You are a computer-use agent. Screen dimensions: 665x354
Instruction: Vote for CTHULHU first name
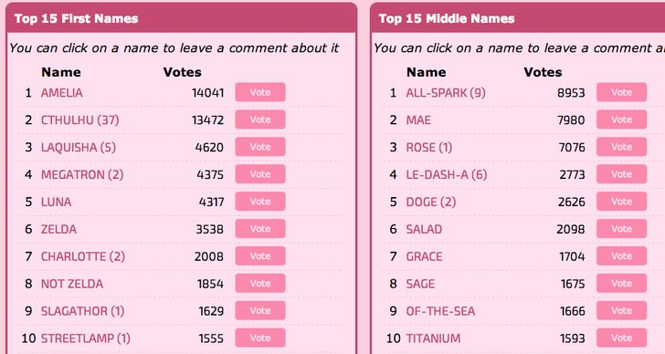coord(260,120)
